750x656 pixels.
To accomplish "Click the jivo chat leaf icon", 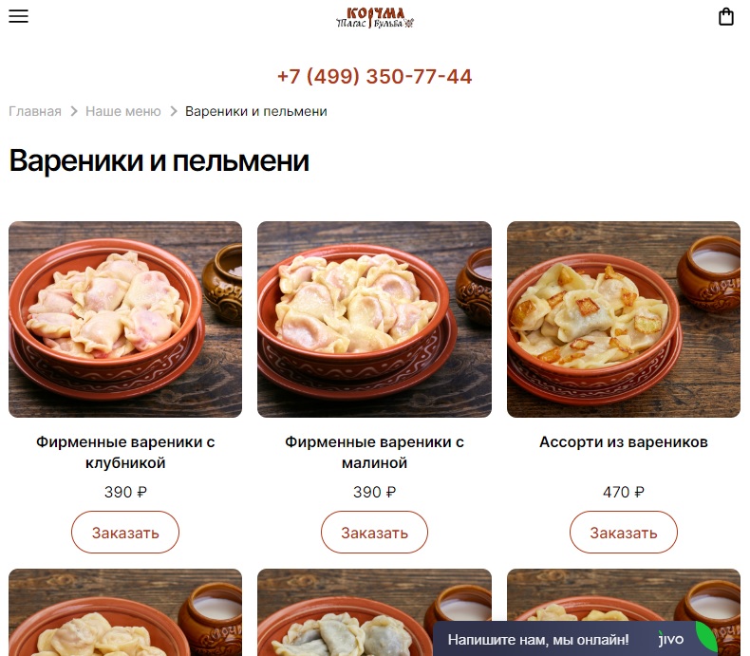I will (706, 637).
